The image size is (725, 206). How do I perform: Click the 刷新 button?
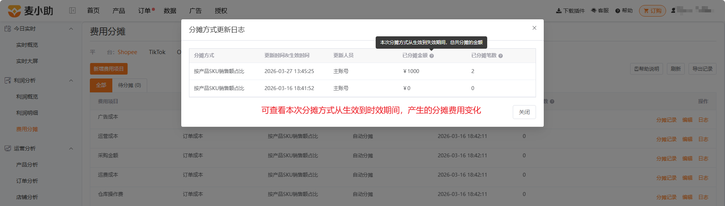click(676, 69)
